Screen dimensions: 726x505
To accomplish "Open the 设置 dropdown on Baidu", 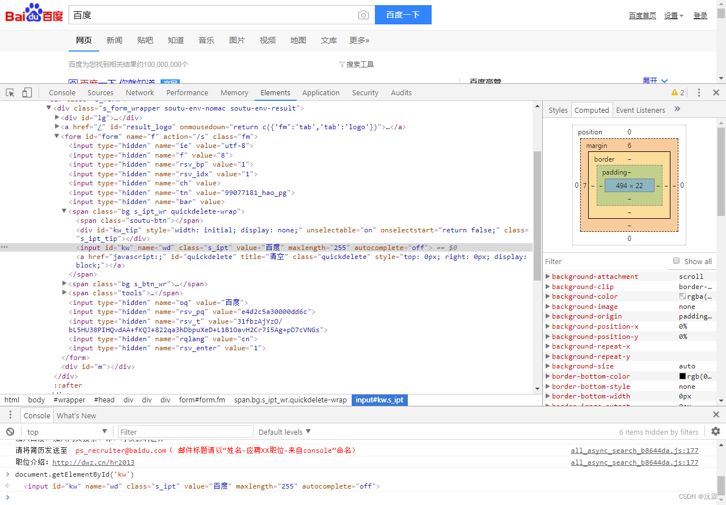I will coord(674,16).
